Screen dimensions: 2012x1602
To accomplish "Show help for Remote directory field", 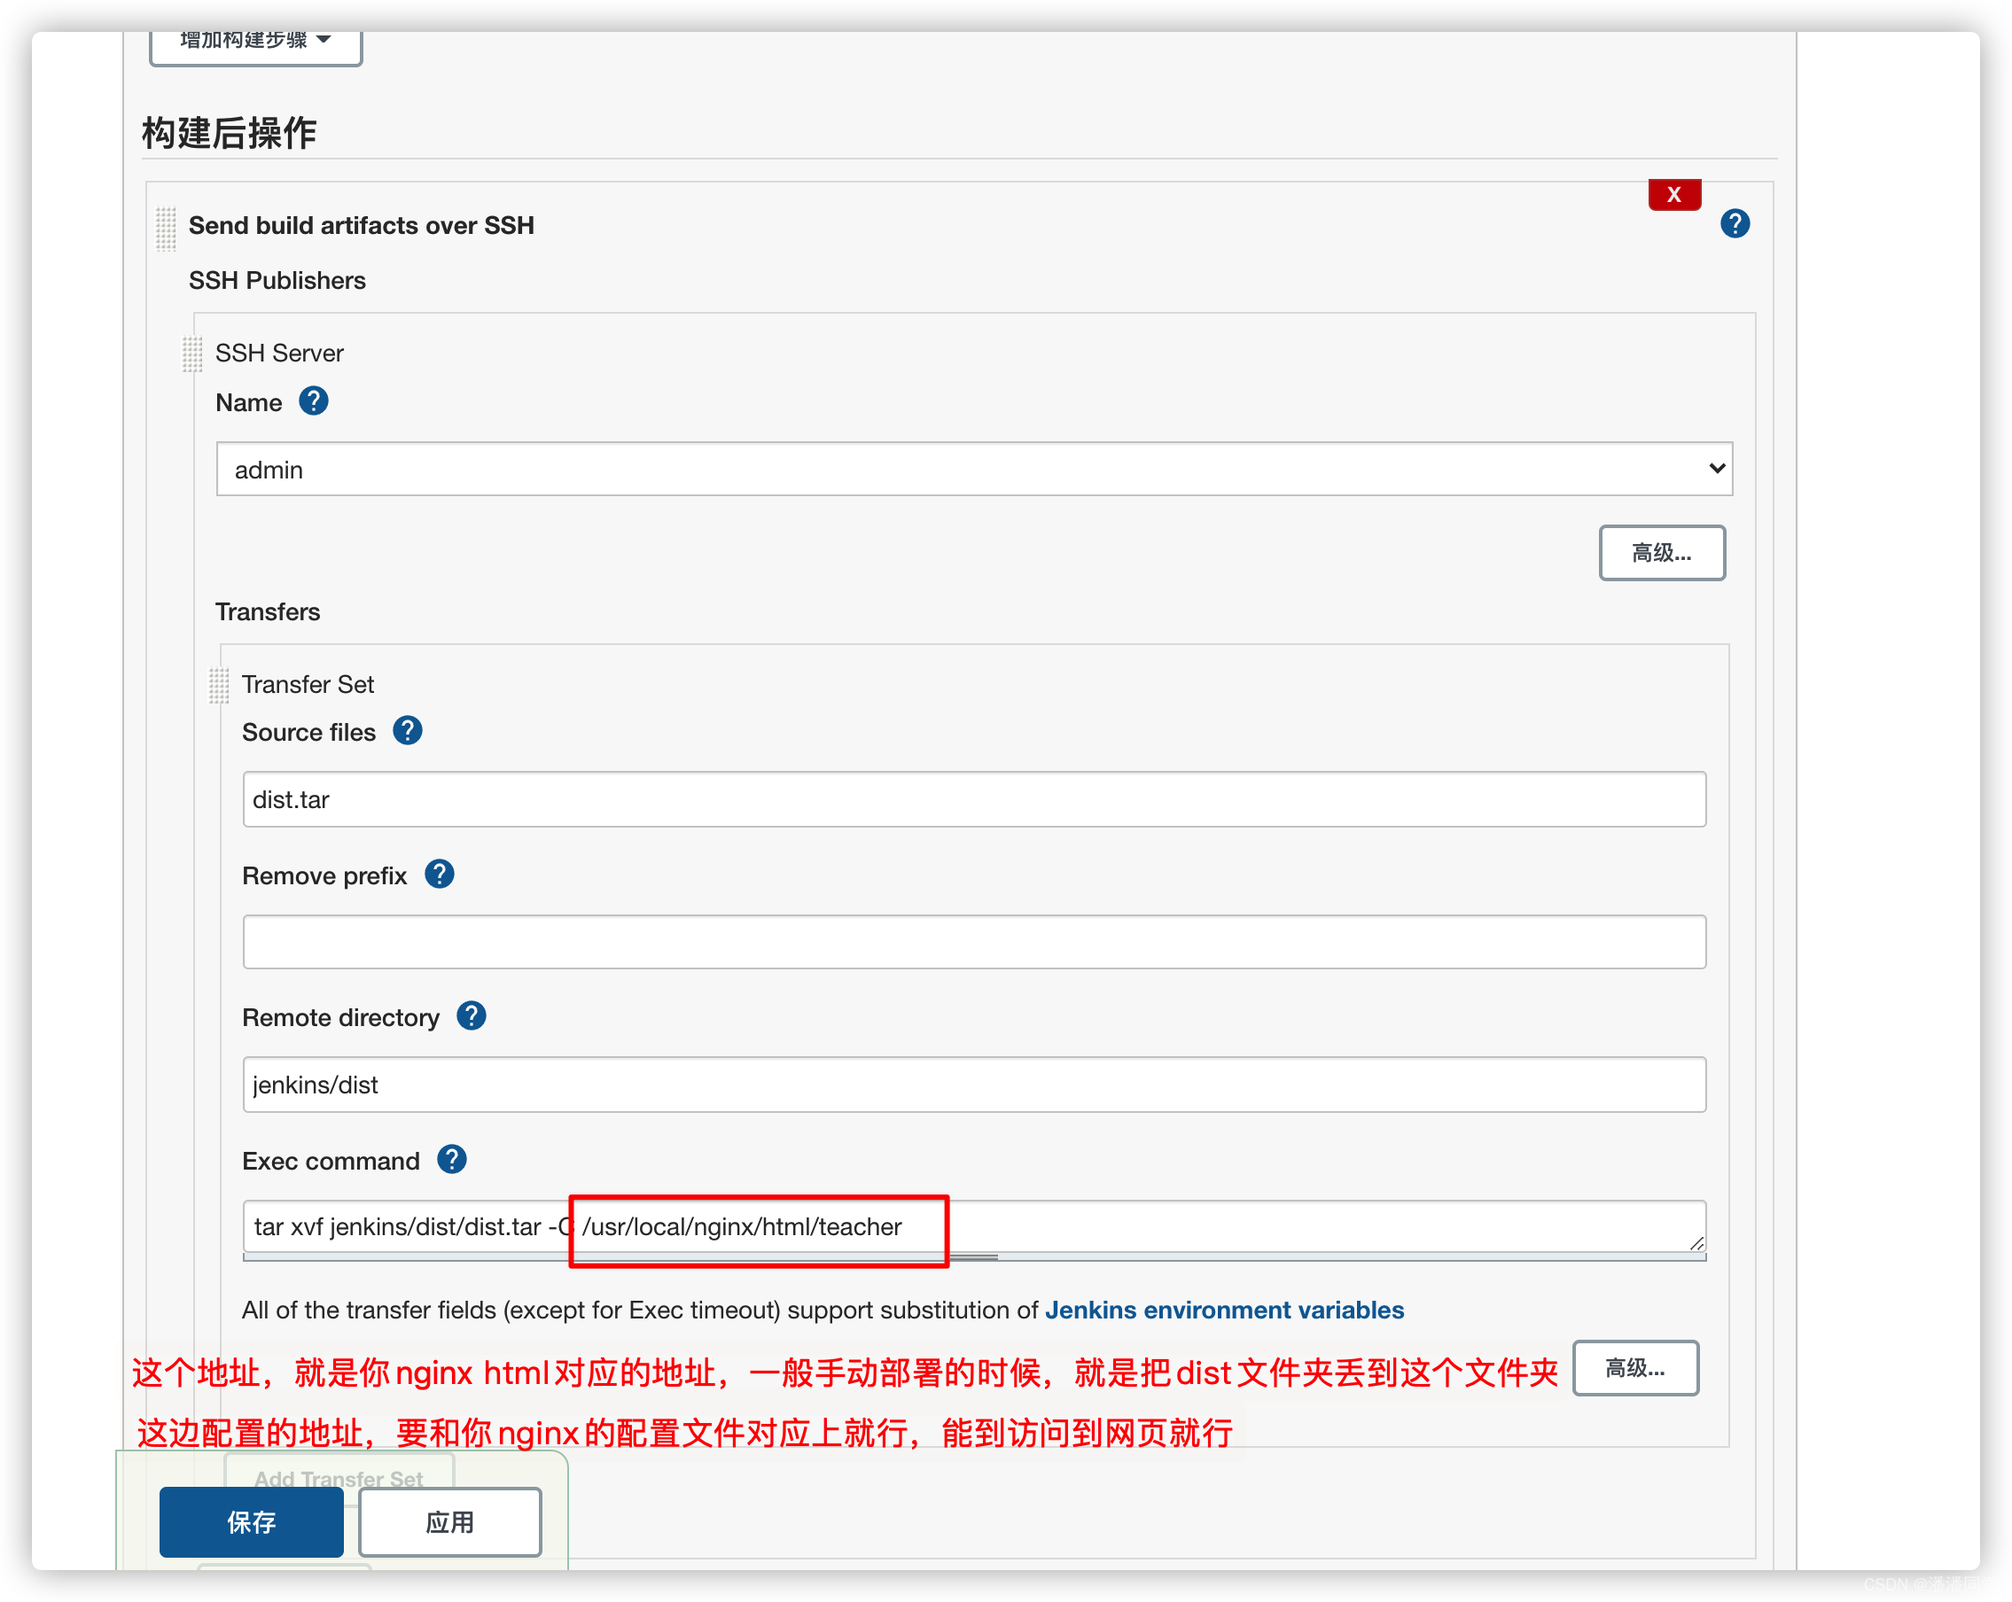I will click(471, 1016).
